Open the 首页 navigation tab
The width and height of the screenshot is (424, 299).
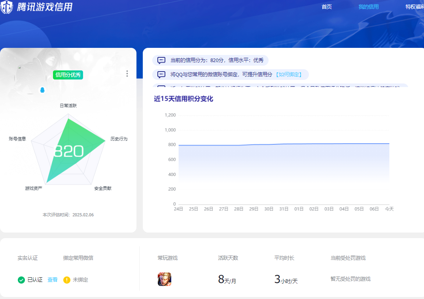click(327, 7)
